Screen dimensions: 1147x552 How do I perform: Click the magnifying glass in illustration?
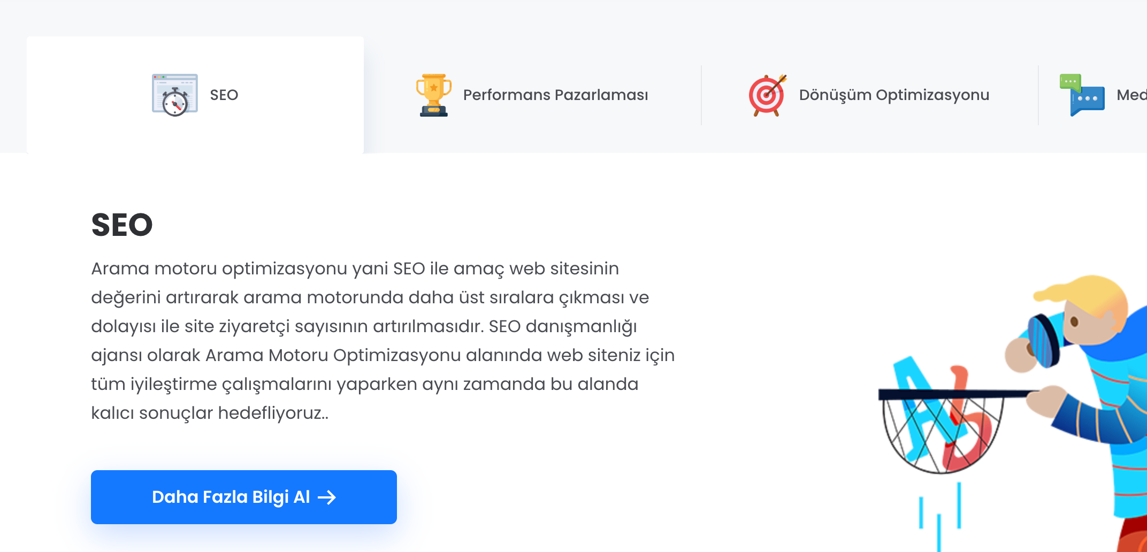pyautogui.click(x=1043, y=340)
